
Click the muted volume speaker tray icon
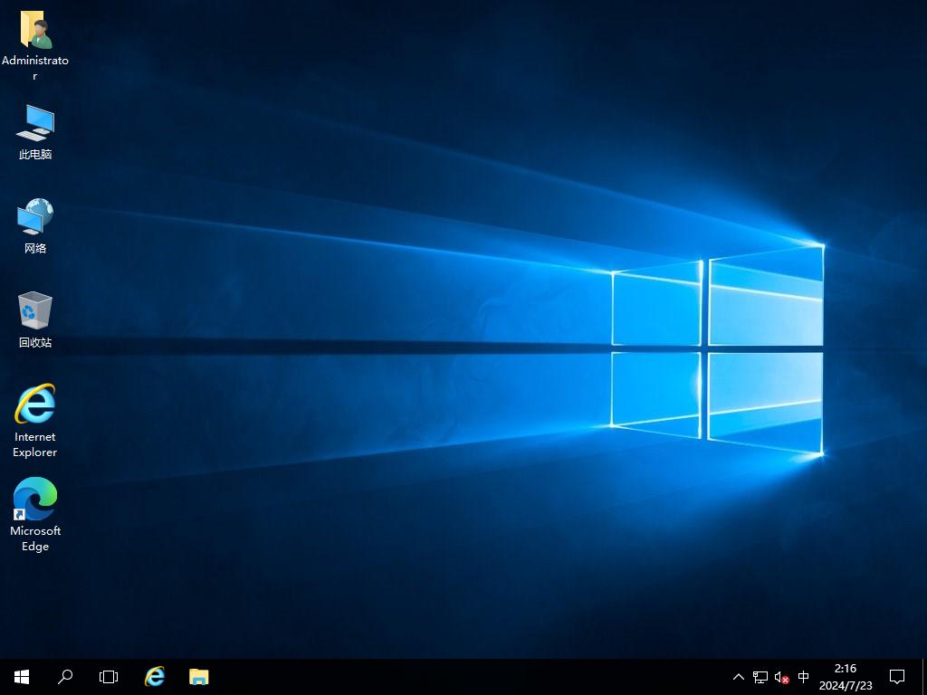tap(781, 677)
